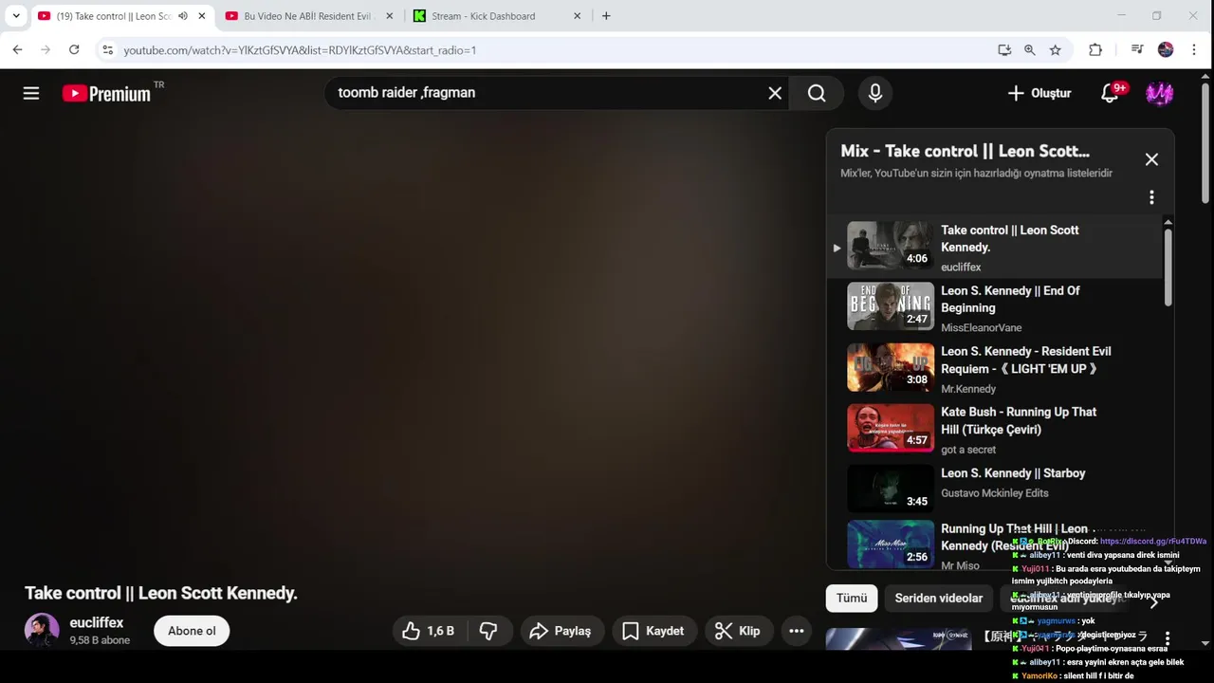Open Chrome profile avatar
Image resolution: width=1214 pixels, height=683 pixels.
click(x=1166, y=50)
